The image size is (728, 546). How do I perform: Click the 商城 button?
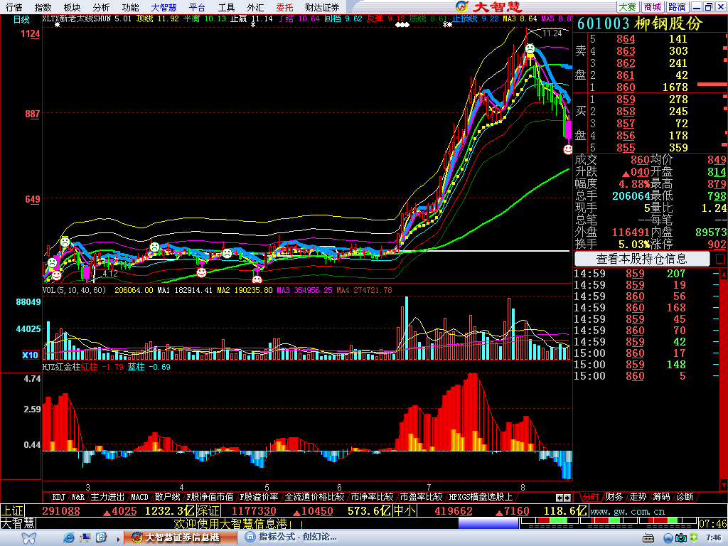point(653,7)
